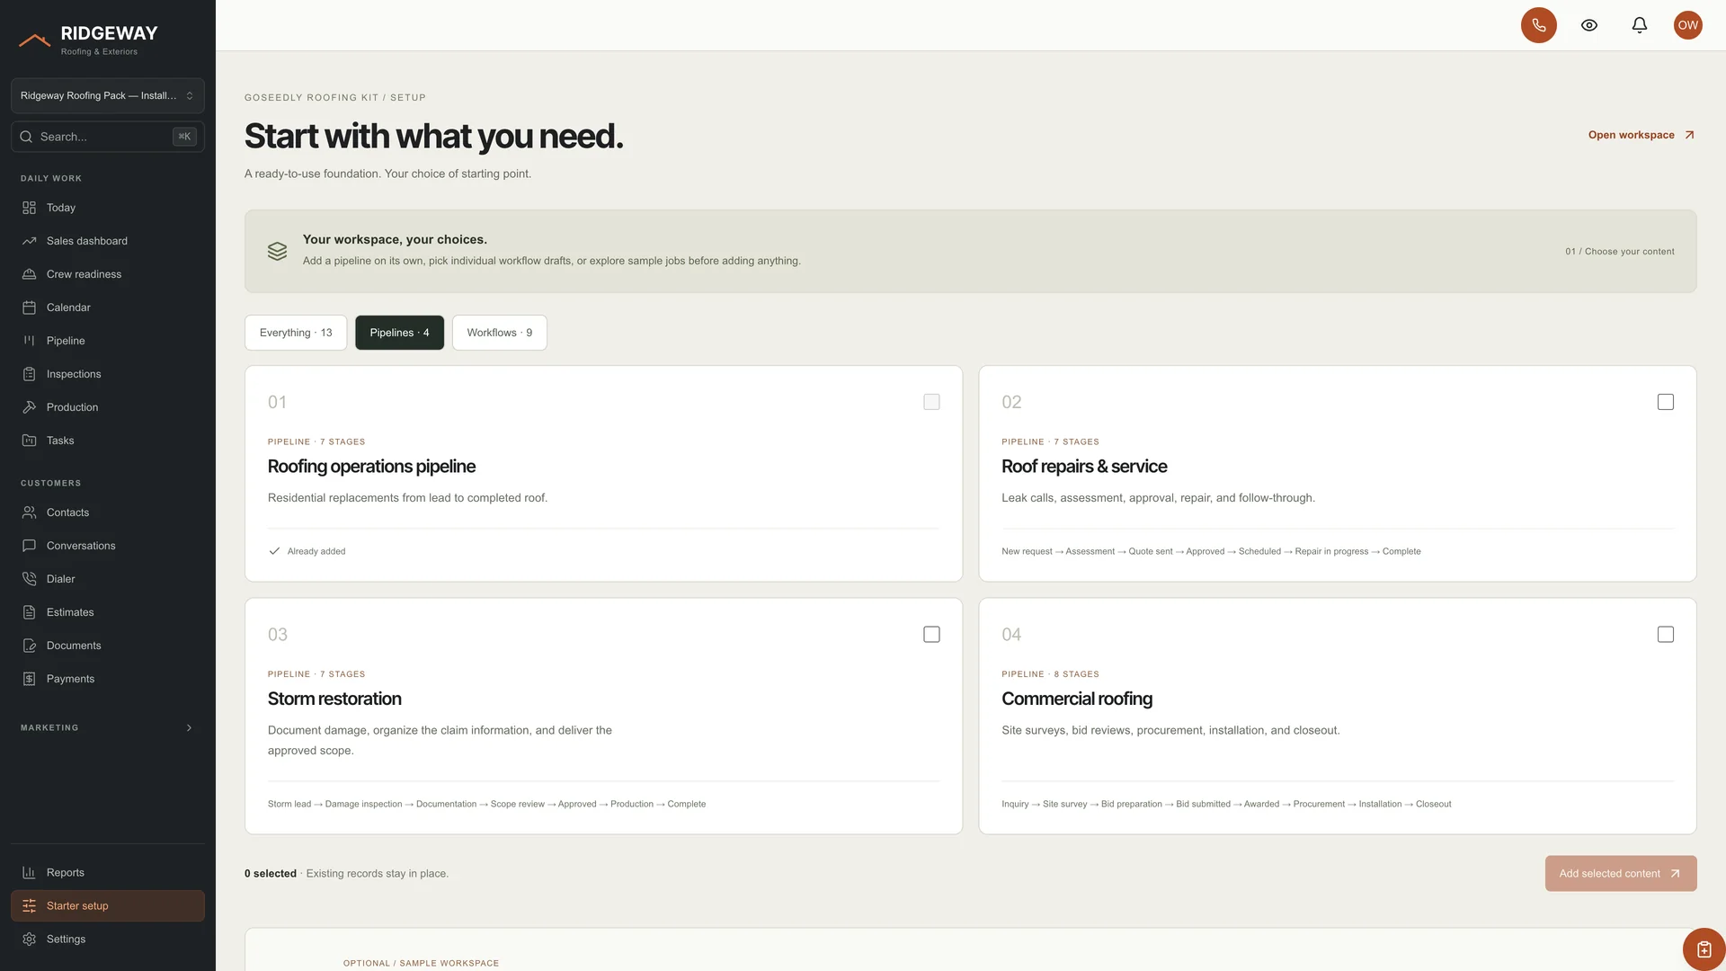Screen dimensions: 1726x971
Task: Click the Contacts people icon
Action: pos(29,512)
